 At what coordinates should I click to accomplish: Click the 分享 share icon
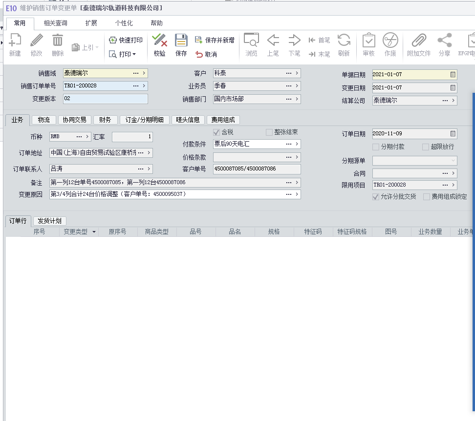[x=444, y=40]
